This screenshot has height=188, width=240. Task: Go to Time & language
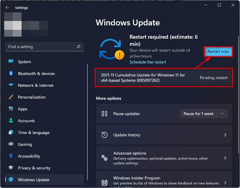coord(45,132)
